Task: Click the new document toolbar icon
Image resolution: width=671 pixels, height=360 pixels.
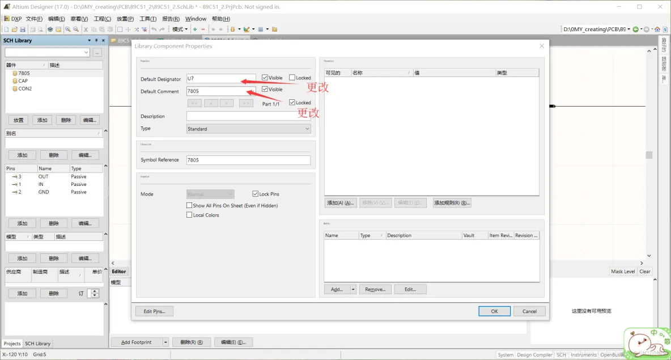Action: click(6, 29)
